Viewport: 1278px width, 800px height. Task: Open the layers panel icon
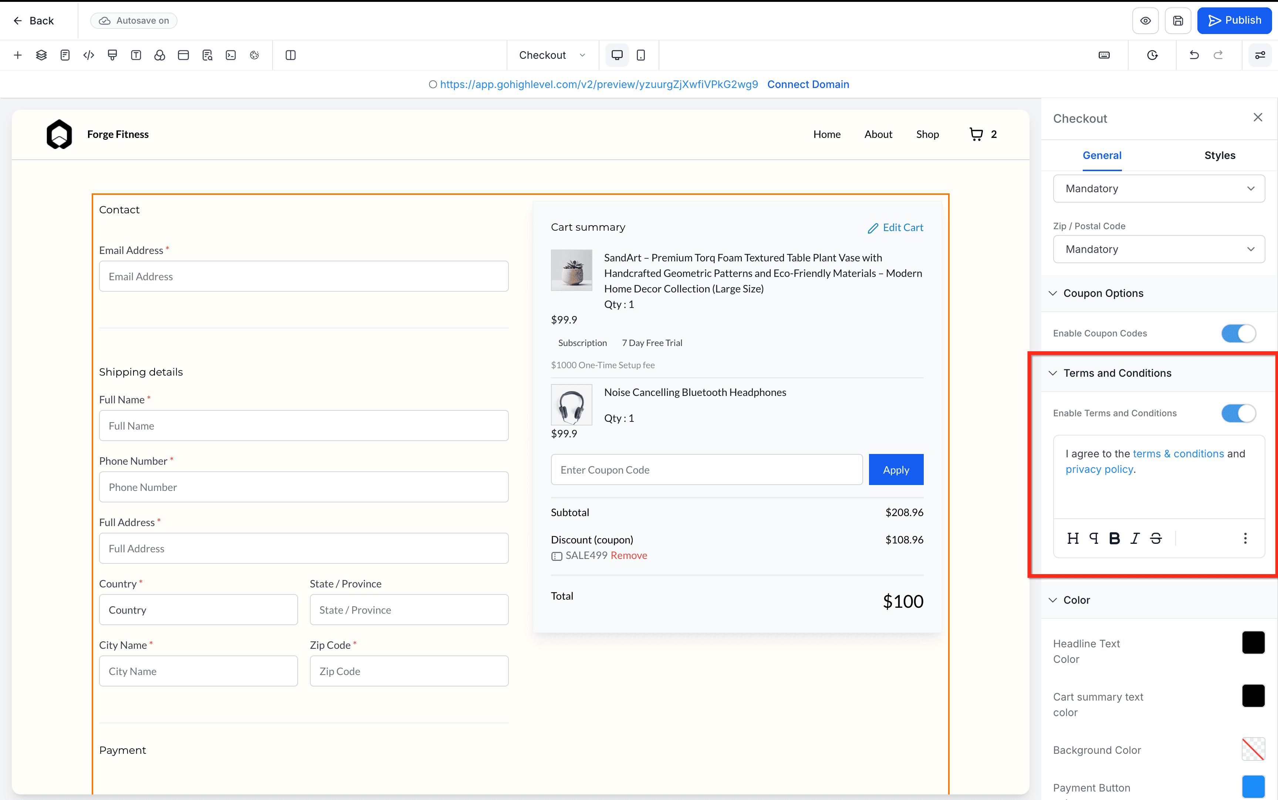(41, 55)
